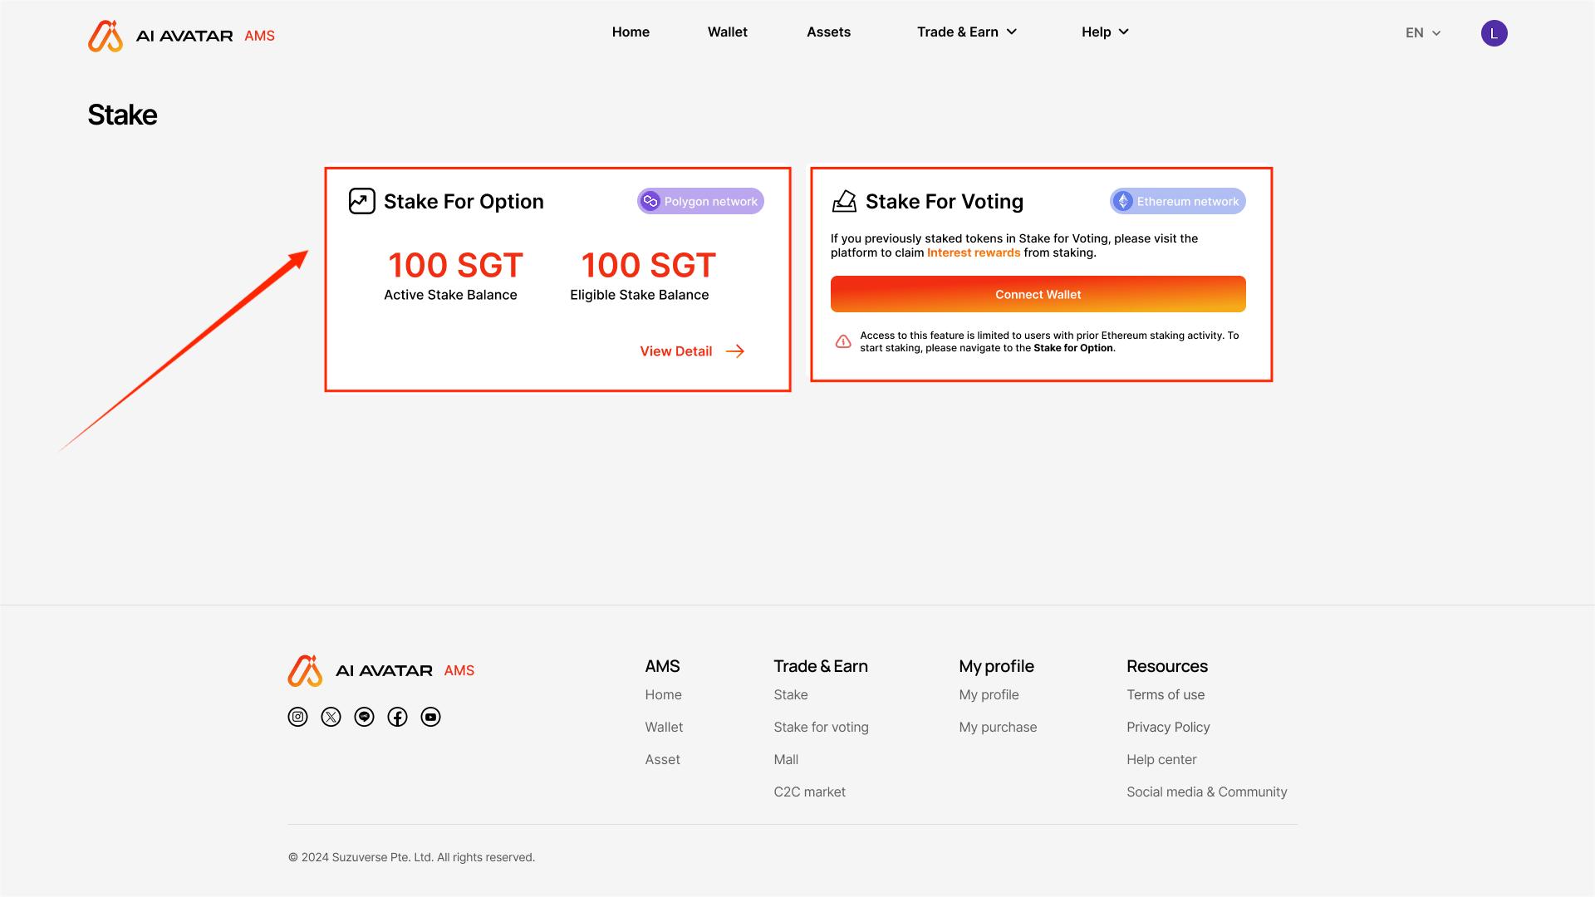Screen dimensions: 1595x897
Task: Open the X (Twitter) footer icon
Action: coord(331,717)
